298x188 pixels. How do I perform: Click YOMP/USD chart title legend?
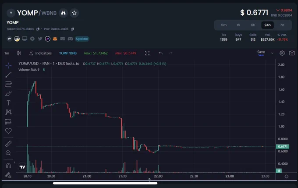49,64
